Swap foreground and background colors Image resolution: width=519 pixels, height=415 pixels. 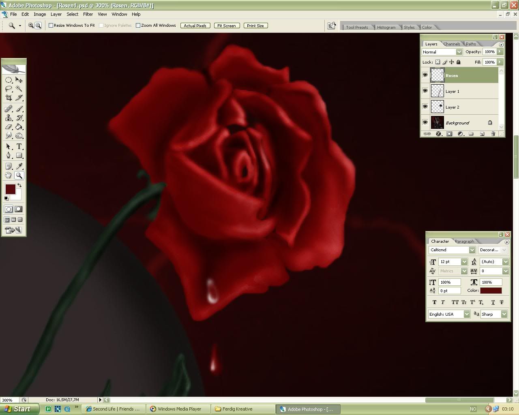[19, 186]
